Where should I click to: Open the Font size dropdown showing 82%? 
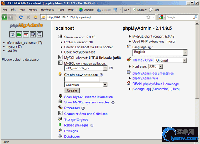pyautogui.click(x=156, y=67)
